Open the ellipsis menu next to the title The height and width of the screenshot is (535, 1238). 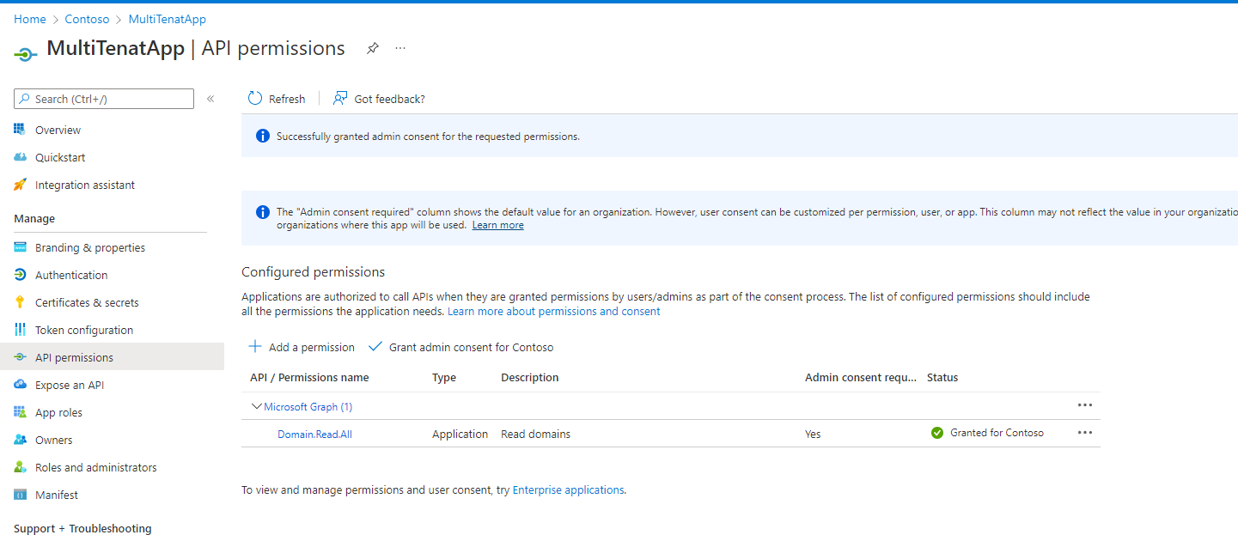tap(400, 49)
